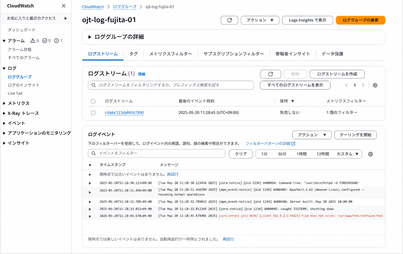This screenshot has height=254, width=403.
Task: Switch to the 寄稿者インサイト tab
Action: coord(293,54)
